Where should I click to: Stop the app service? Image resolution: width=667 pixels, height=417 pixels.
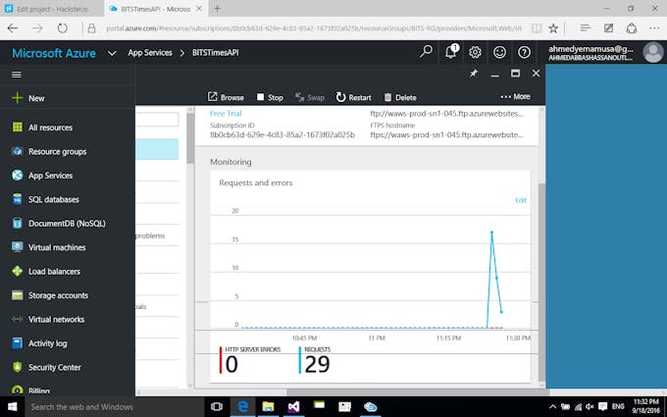pos(270,97)
